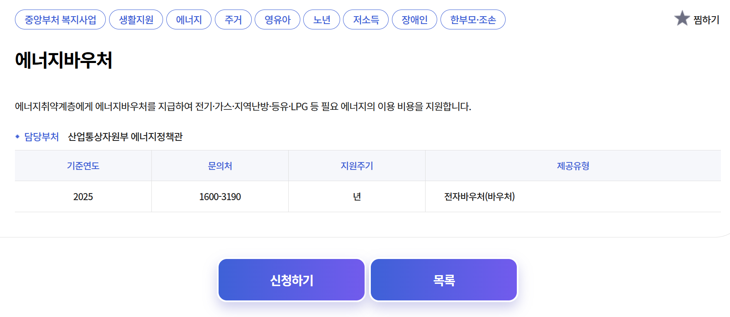The height and width of the screenshot is (317, 730).
Task: Click the 찜하기 label text
Action: [706, 20]
